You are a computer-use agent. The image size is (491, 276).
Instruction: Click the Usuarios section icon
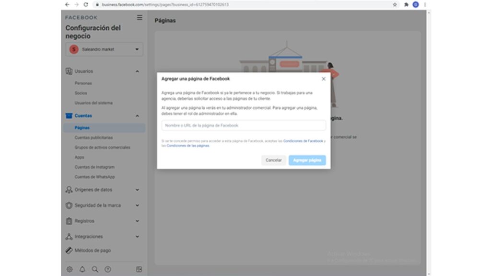point(69,71)
